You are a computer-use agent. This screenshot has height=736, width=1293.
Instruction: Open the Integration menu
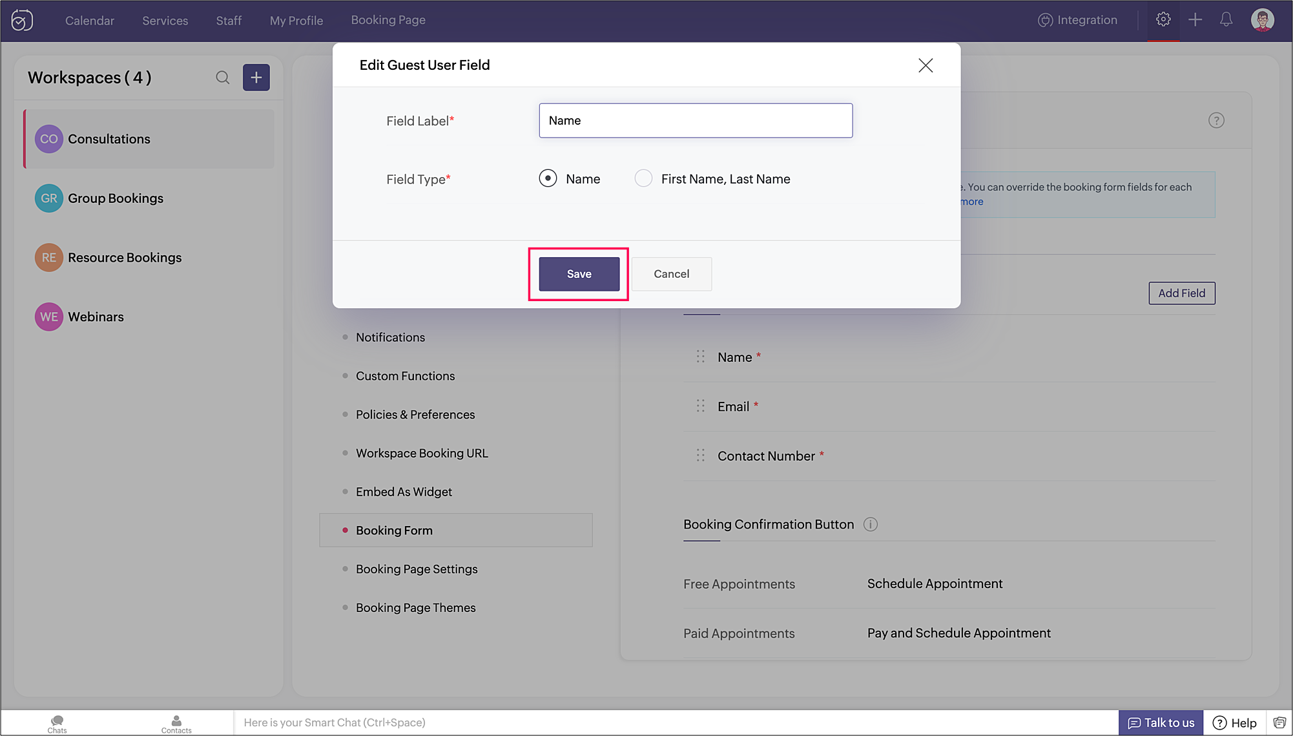pyautogui.click(x=1077, y=20)
